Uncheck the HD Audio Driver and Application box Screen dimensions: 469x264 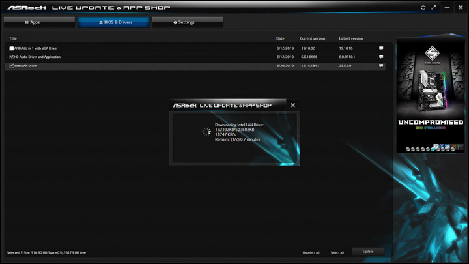tap(11, 57)
